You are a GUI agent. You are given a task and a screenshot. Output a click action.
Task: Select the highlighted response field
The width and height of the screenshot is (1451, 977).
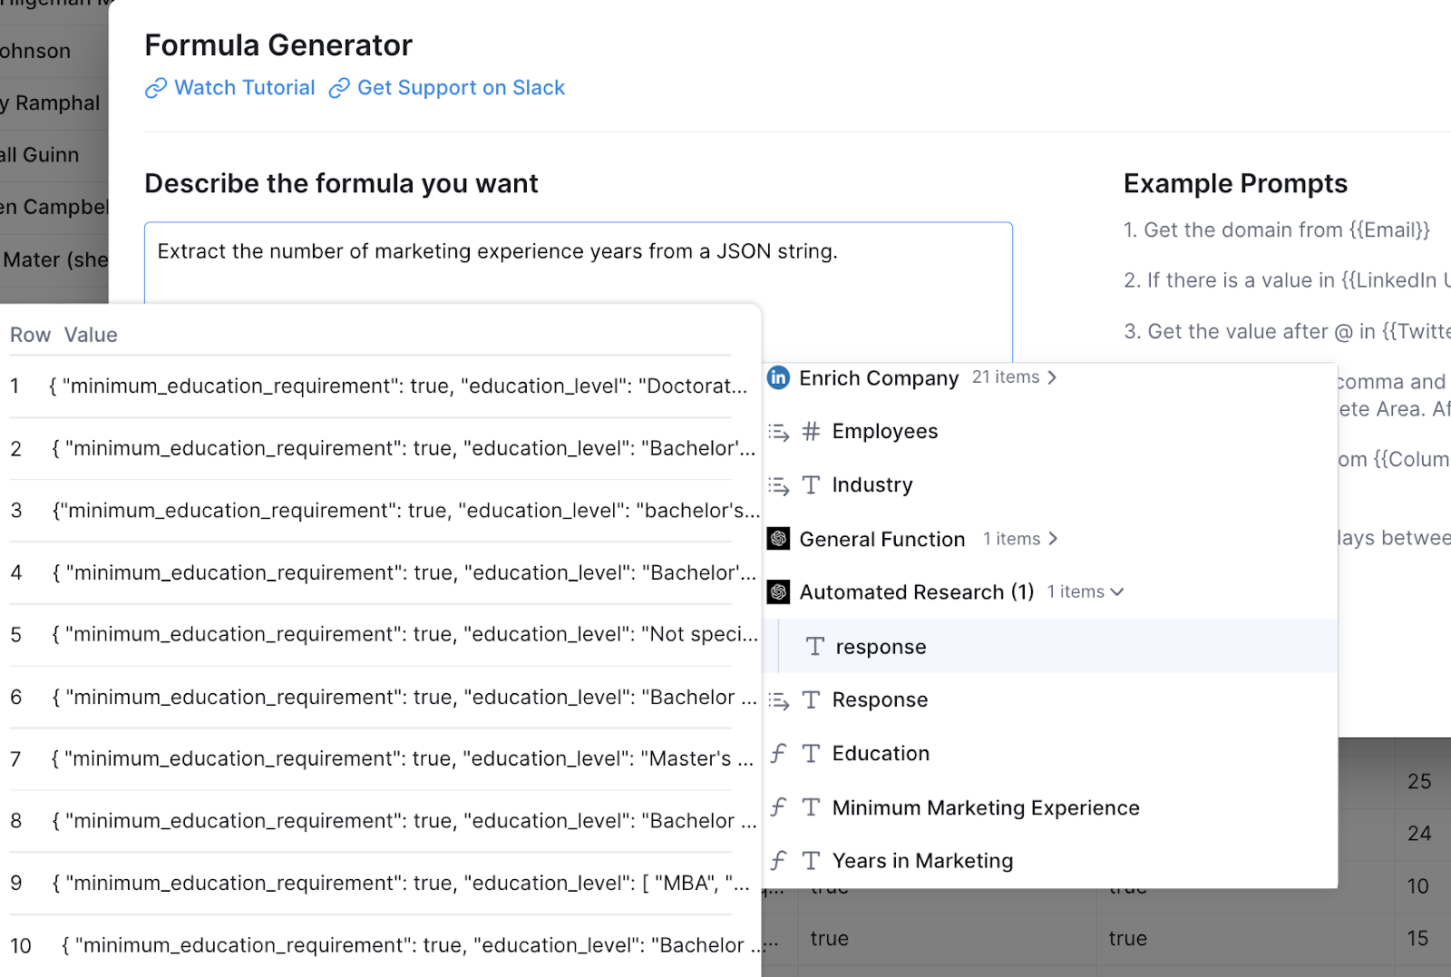[x=1058, y=646]
